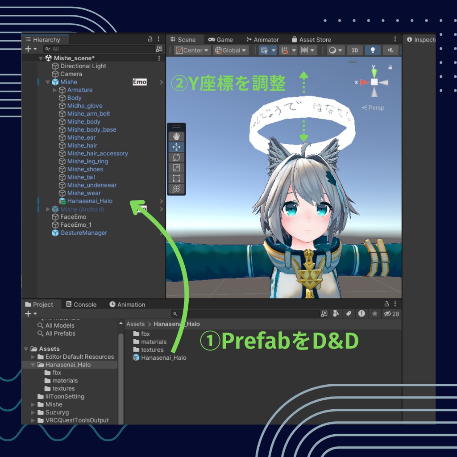
Task: Expand the Armature object
Action: coord(55,90)
